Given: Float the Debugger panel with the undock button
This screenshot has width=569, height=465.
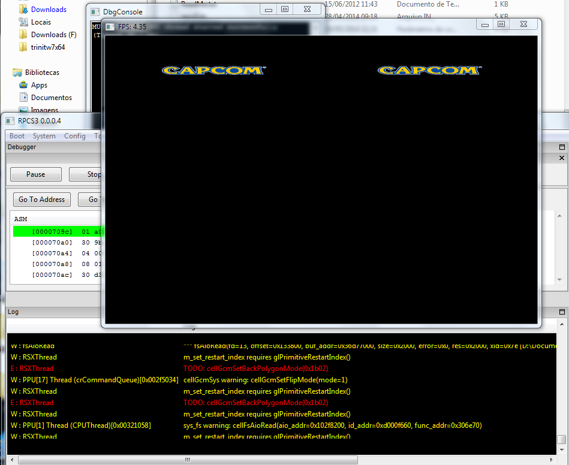Looking at the screenshot, I should [562, 147].
